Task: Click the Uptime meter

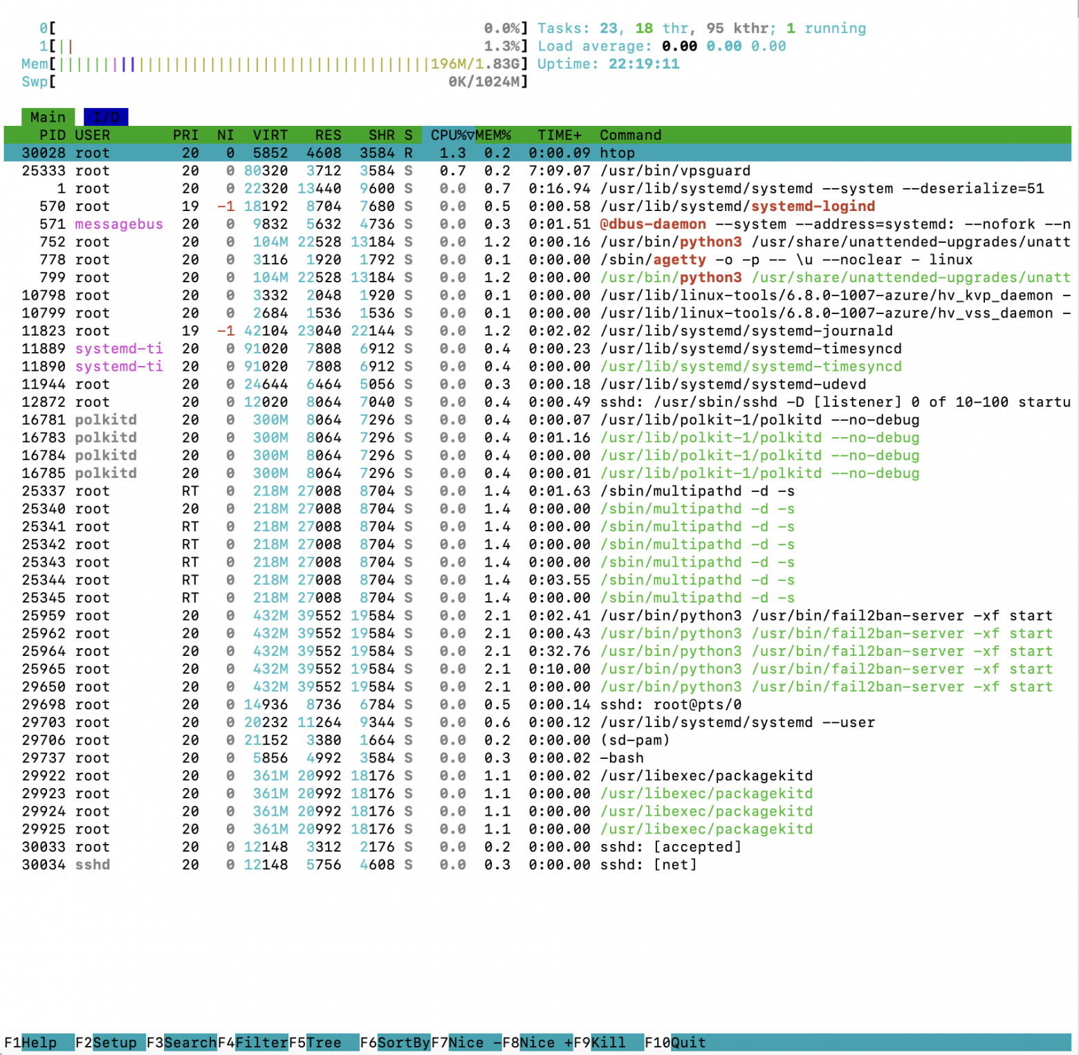Action: click(x=609, y=64)
